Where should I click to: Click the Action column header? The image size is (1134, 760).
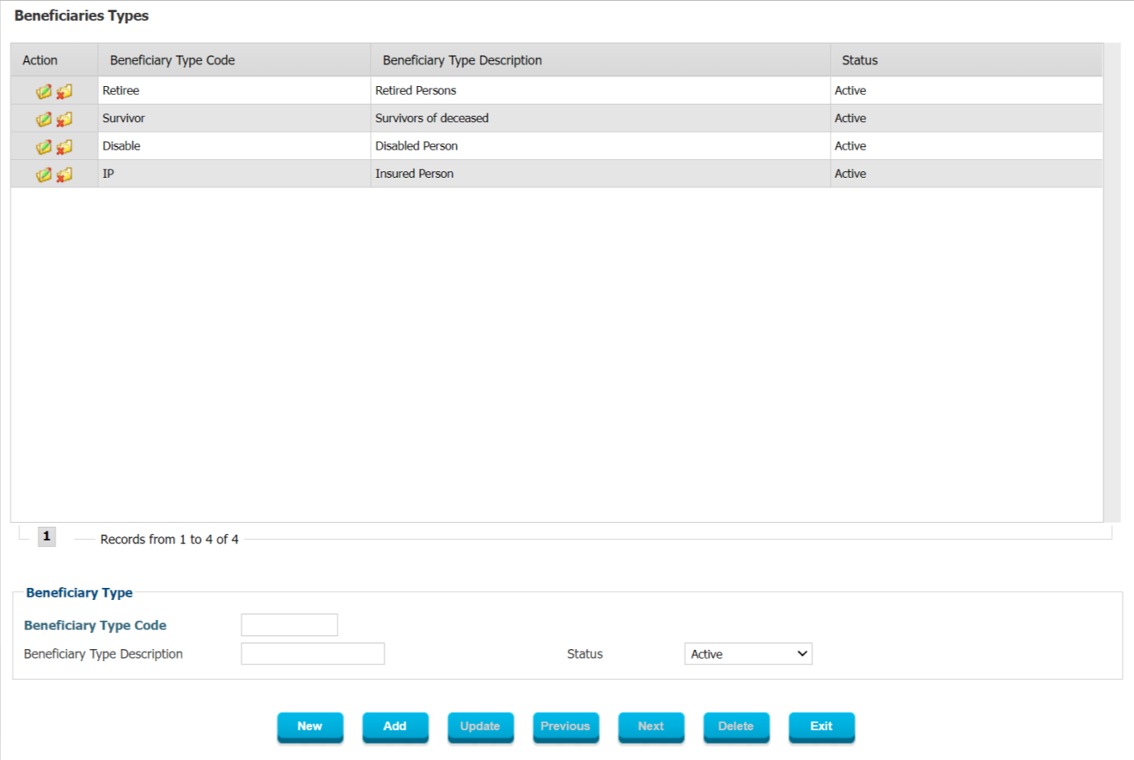[54, 60]
